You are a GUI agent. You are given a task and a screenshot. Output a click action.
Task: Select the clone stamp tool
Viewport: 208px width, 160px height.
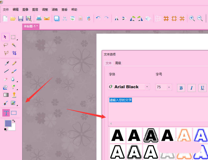[14, 95]
